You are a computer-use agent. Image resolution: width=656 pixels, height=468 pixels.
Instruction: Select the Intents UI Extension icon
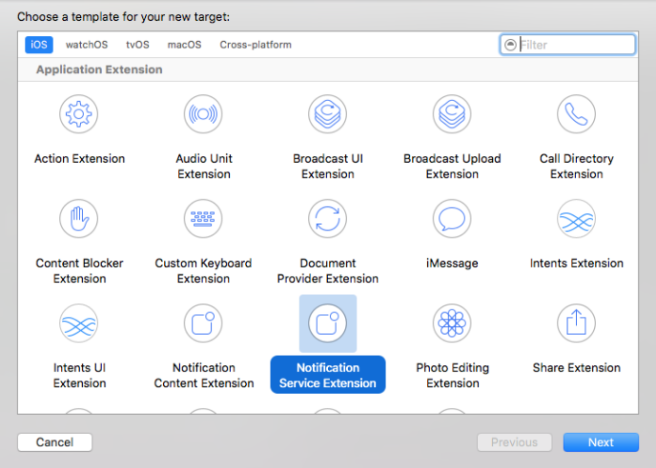(79, 324)
